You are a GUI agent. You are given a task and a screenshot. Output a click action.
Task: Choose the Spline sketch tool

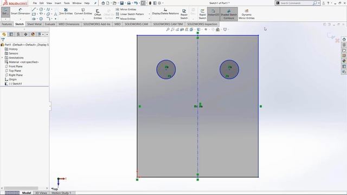coord(48,10)
